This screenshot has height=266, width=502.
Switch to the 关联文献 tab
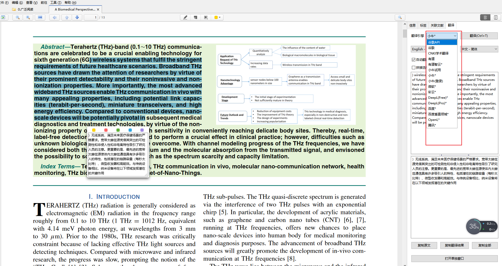point(437,25)
